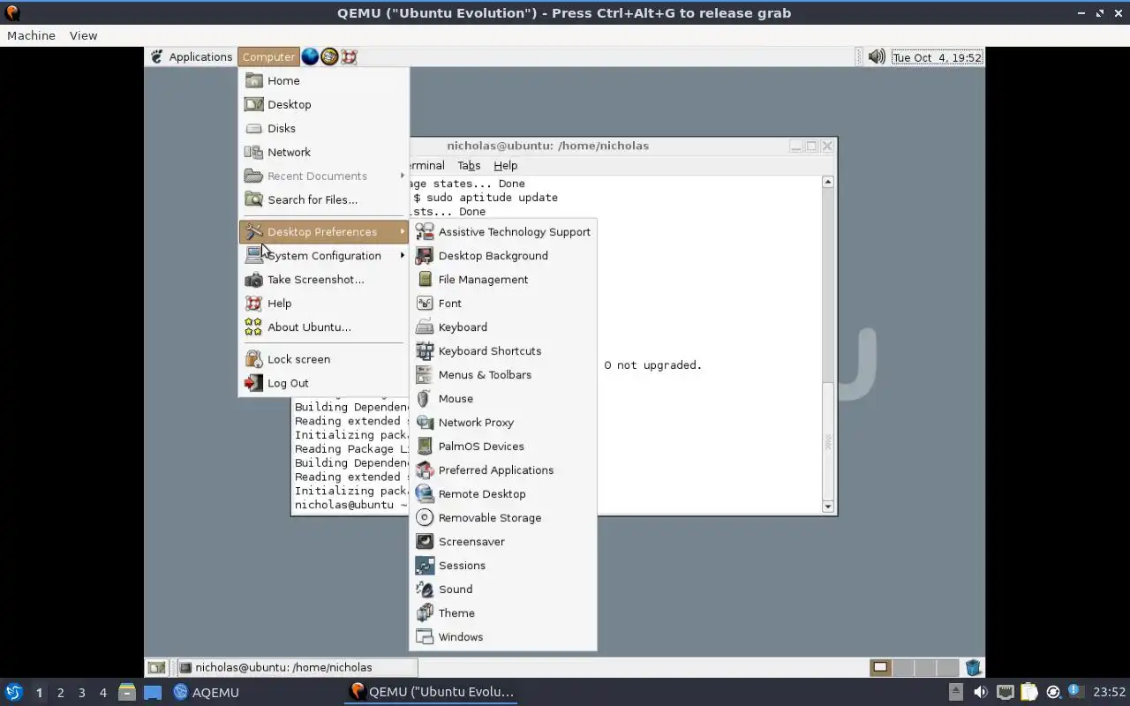This screenshot has height=706, width=1130.
Task: Click the Lock screen padlock icon
Action: pos(253,359)
